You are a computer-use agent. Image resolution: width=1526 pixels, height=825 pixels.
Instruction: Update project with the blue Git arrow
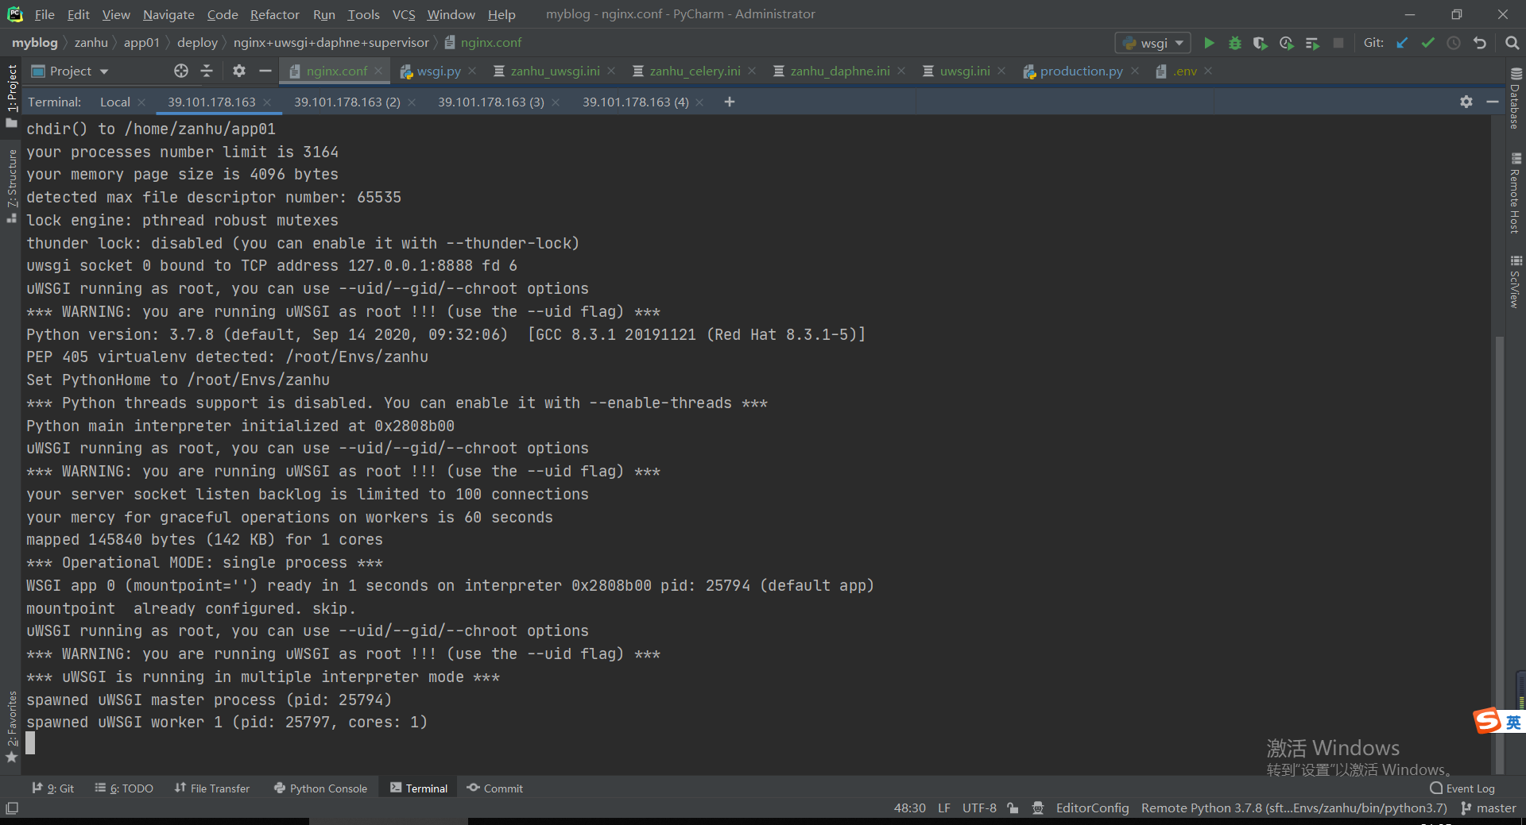tap(1402, 43)
